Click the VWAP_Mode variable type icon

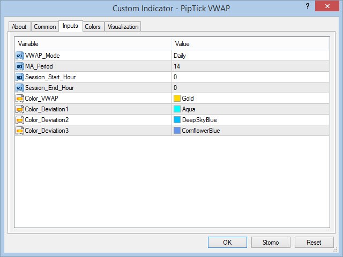coord(20,56)
